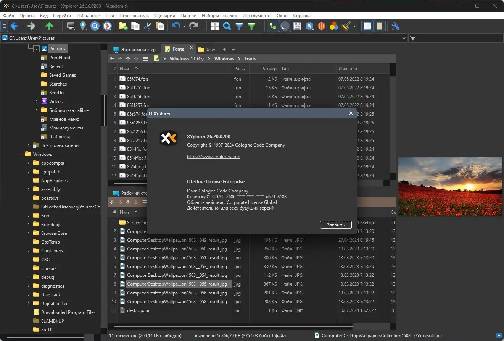Toggle the dual pane layout button
The height and width of the screenshot is (341, 504).
pos(367,26)
